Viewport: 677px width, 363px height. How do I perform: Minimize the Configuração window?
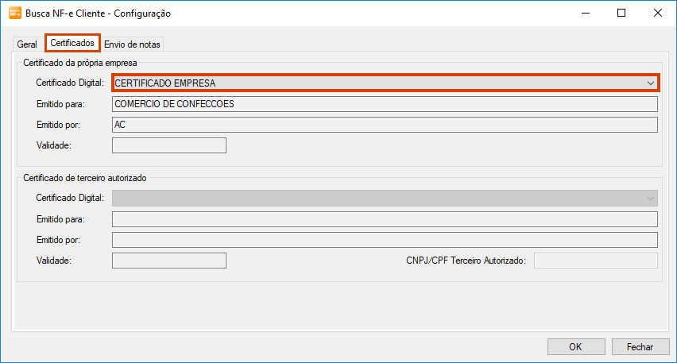[585, 14]
